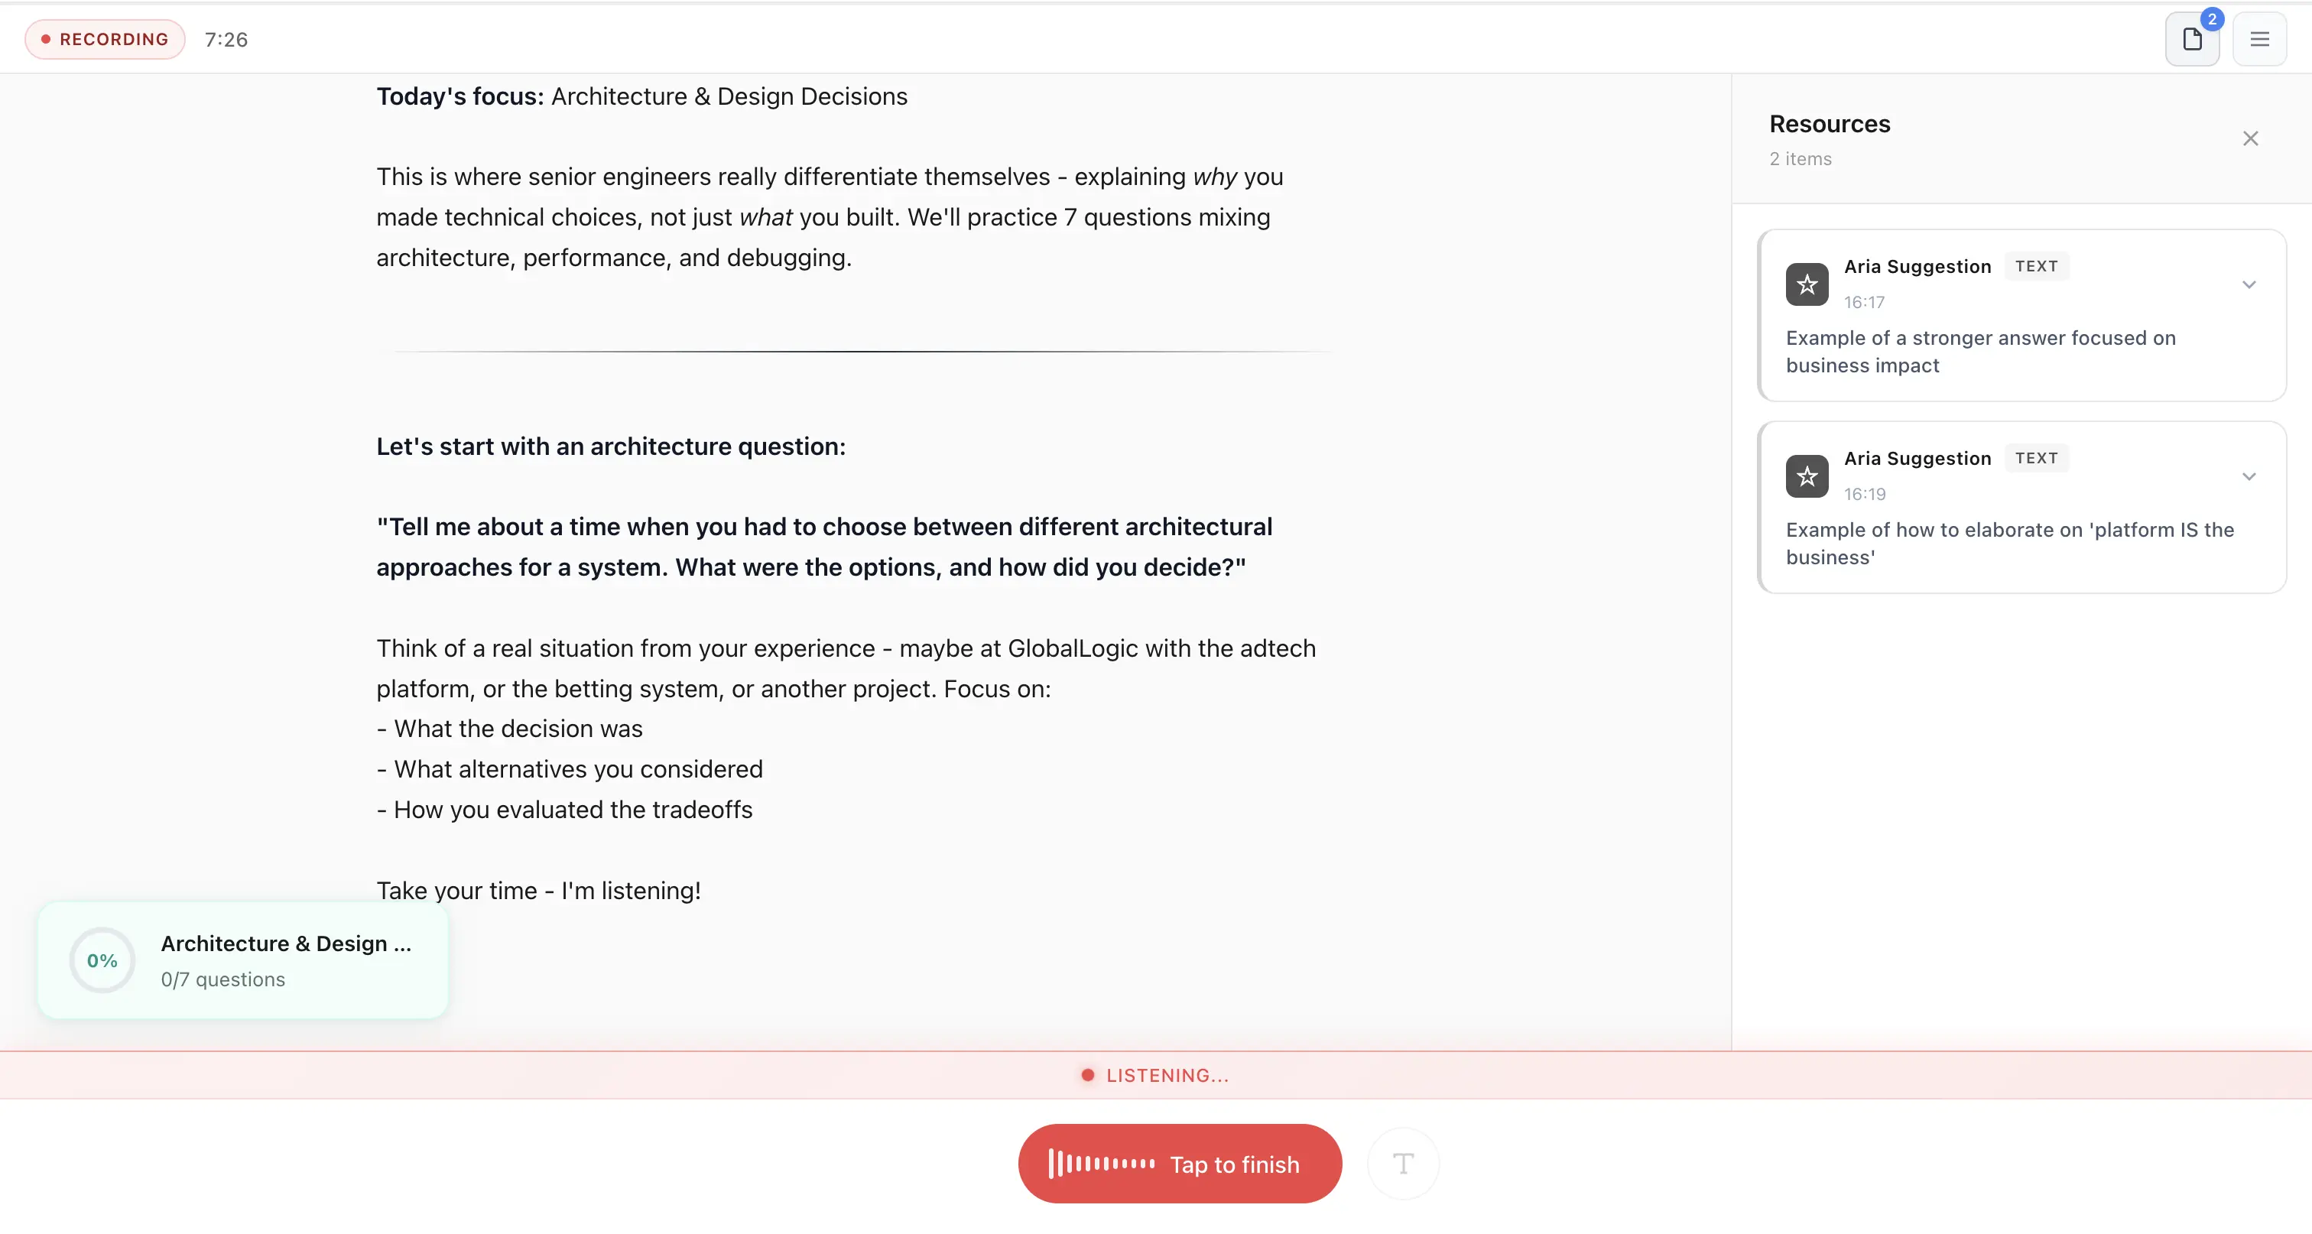Click star icon of 16:19 Aria Suggestion
The height and width of the screenshot is (1234, 2312).
[x=1807, y=476]
